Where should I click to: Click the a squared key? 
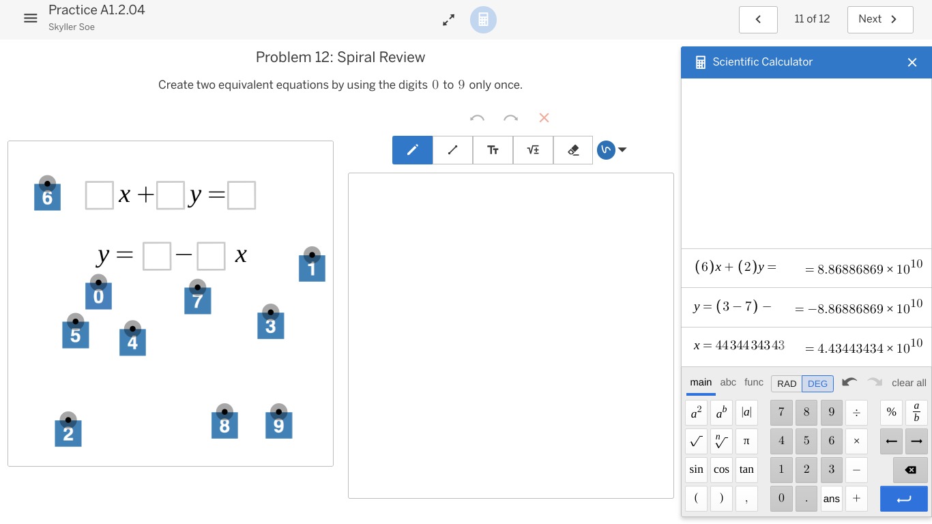696,412
